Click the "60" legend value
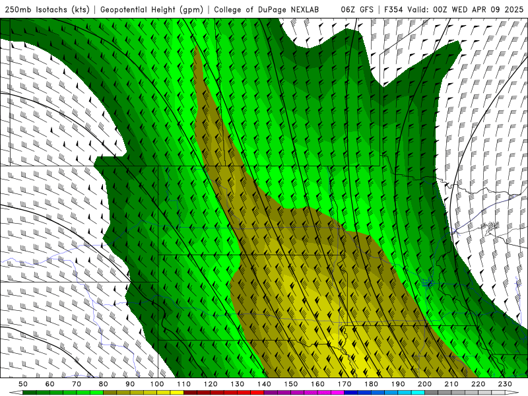Viewport: 528px width, 396px height. click(50, 384)
